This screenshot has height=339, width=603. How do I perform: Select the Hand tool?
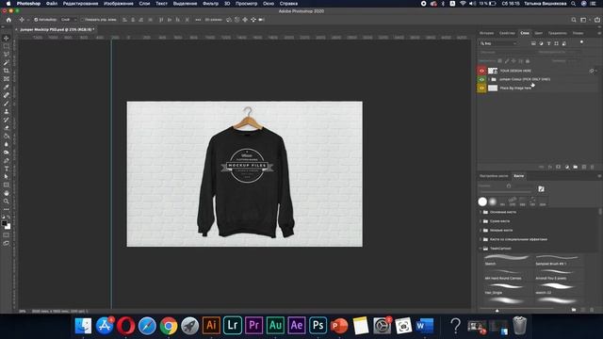click(x=7, y=193)
